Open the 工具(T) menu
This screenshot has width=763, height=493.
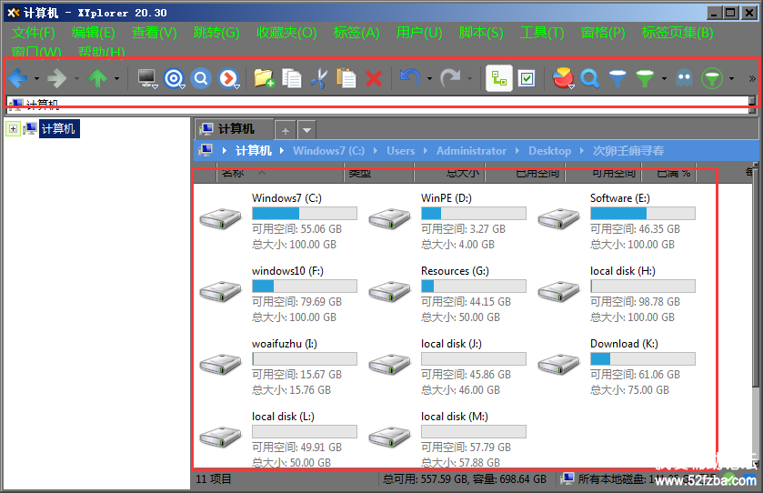542,33
